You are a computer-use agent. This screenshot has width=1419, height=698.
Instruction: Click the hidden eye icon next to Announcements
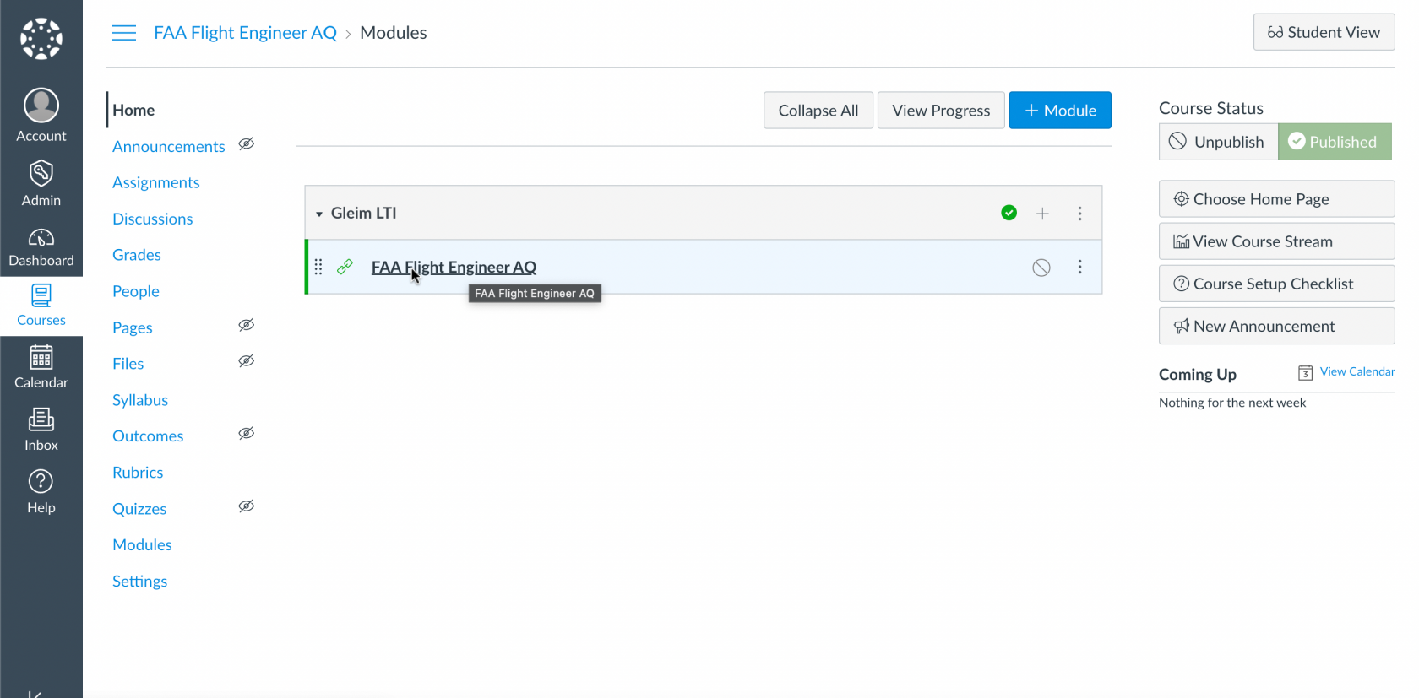coord(246,143)
